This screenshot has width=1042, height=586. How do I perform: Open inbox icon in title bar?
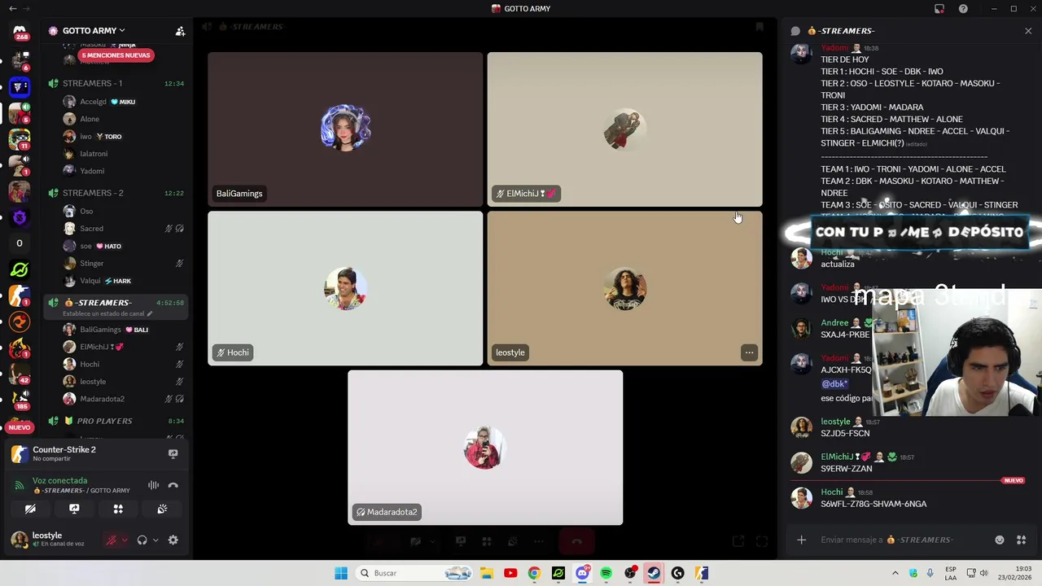tap(939, 9)
